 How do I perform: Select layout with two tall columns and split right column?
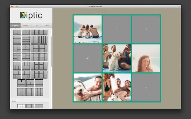coord(39,92)
